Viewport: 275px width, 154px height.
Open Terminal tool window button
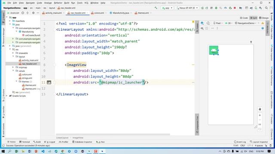24,142
